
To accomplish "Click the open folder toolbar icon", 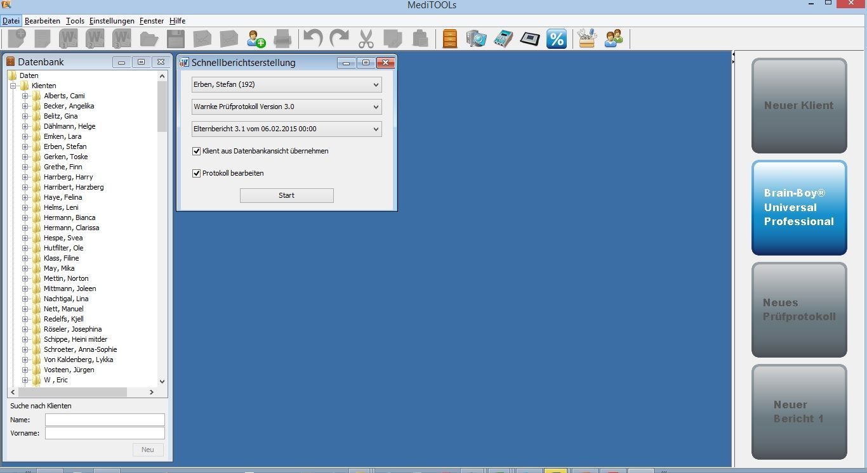I will coord(149,39).
